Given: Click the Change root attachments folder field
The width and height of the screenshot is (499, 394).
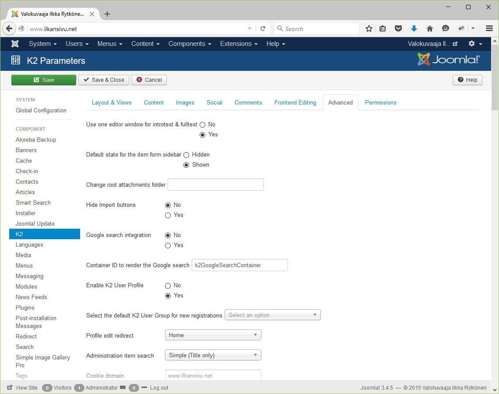Looking at the screenshot, I should pos(215,185).
